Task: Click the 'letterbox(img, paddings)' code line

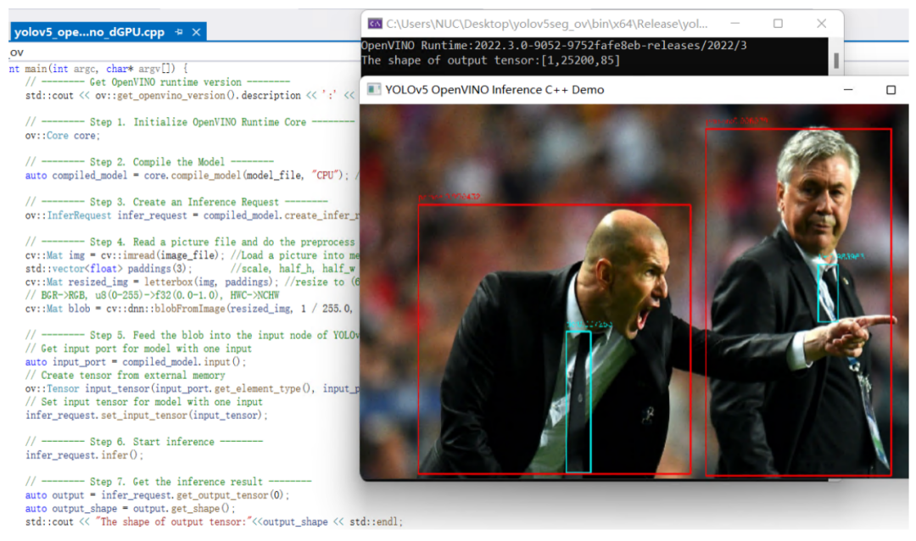Action: pyautogui.click(x=193, y=282)
